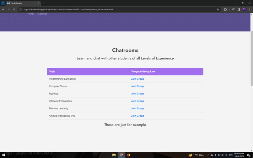The width and height of the screenshot is (253, 158).
Task: Open the notification center icon
Action: [249, 155]
